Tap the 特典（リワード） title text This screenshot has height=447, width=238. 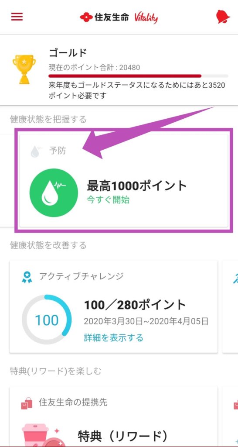point(122,436)
